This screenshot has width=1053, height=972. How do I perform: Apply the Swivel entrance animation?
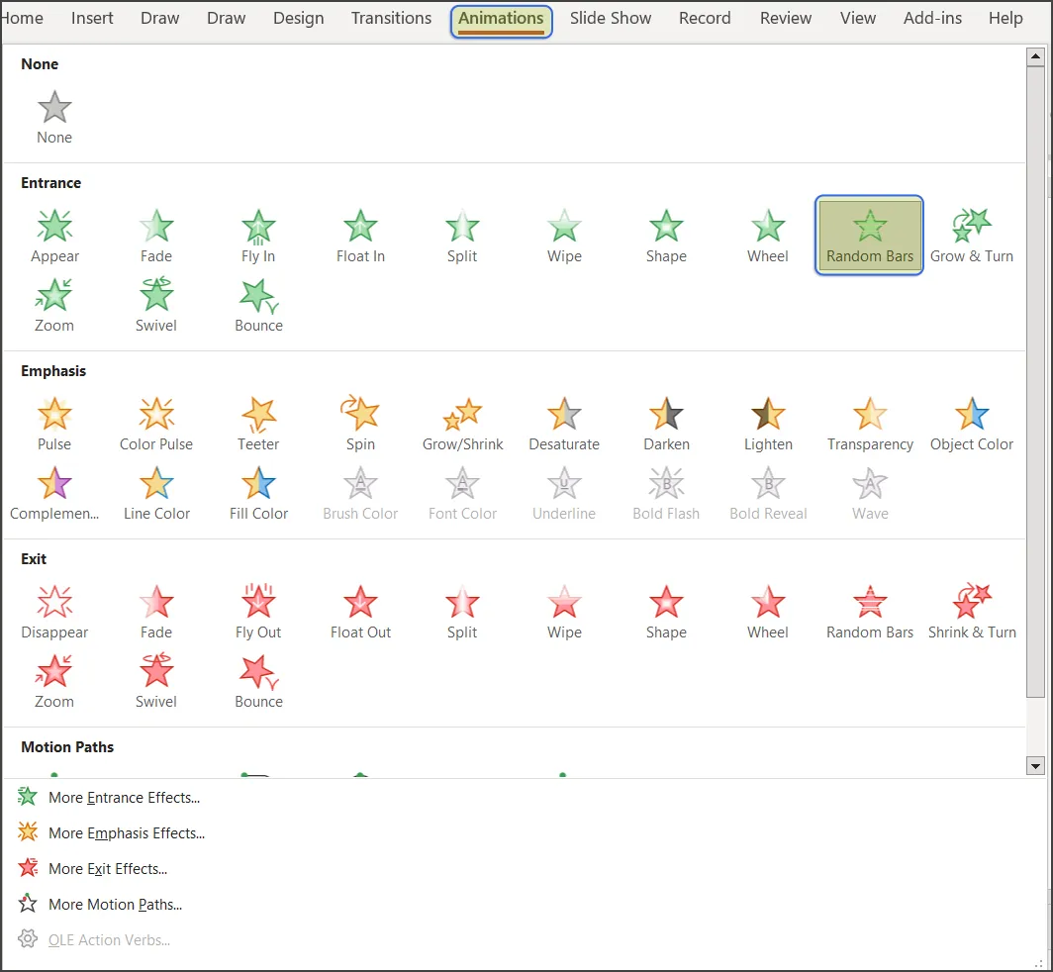(156, 306)
